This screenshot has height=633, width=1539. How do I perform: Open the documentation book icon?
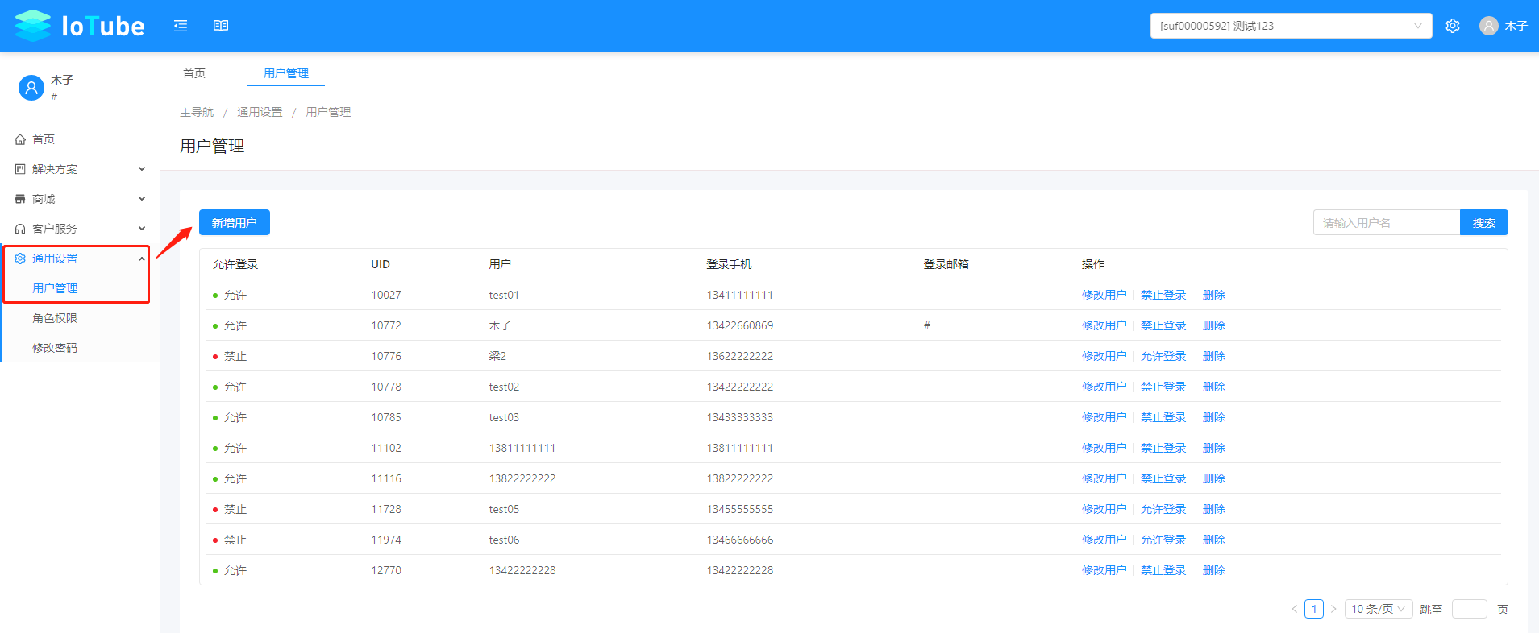coord(221,26)
